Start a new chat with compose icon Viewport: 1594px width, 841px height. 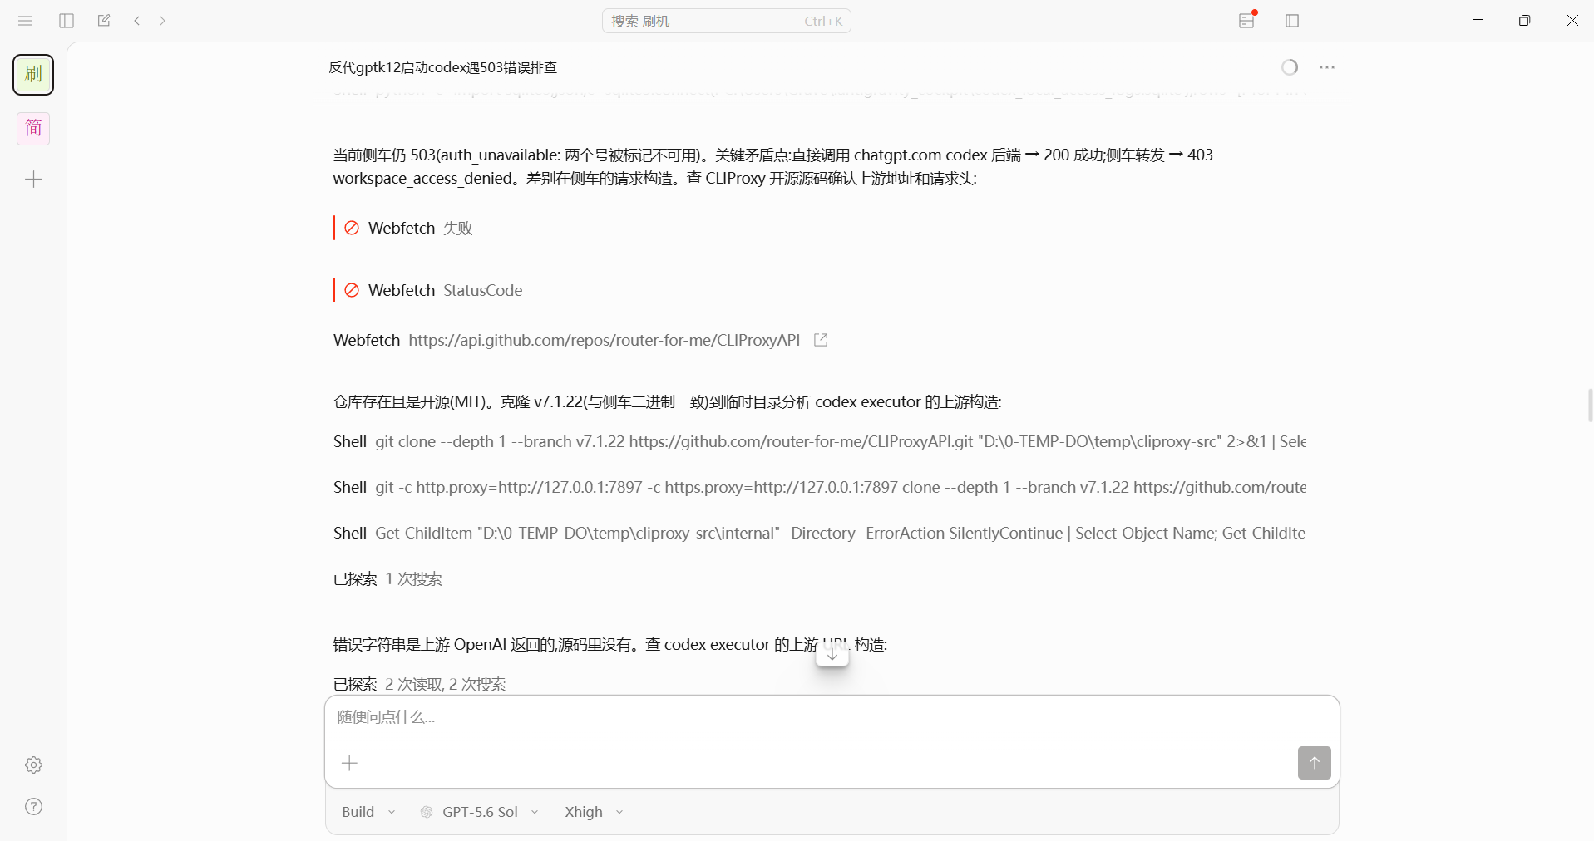point(104,21)
